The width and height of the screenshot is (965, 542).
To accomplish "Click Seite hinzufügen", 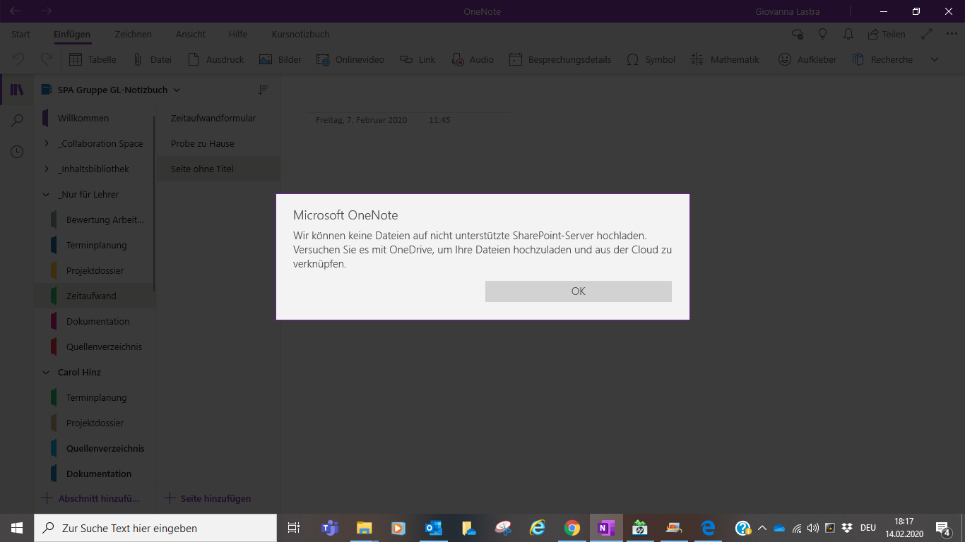I will [208, 498].
